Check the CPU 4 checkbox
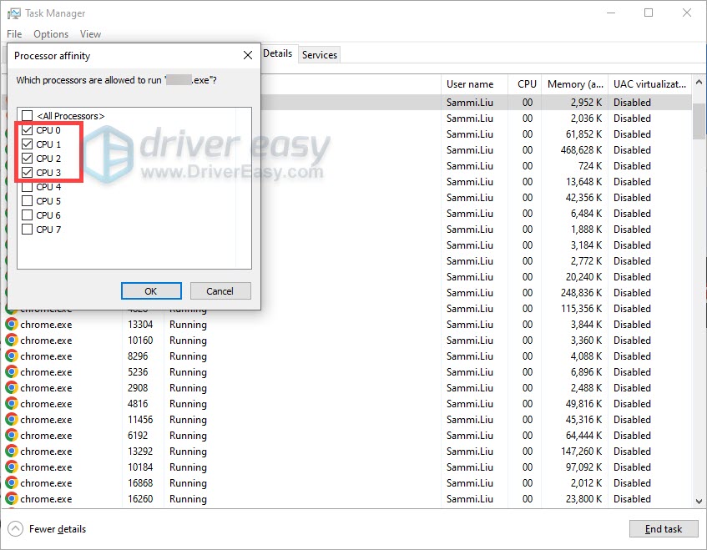Viewport: 707px width, 550px height. tap(28, 187)
